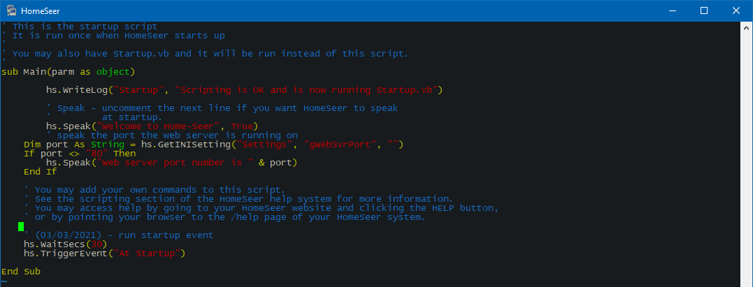This screenshot has width=753, height=287.
Task: Place cursor on 'sub Main(parm as object)' line
Action: click(x=69, y=72)
